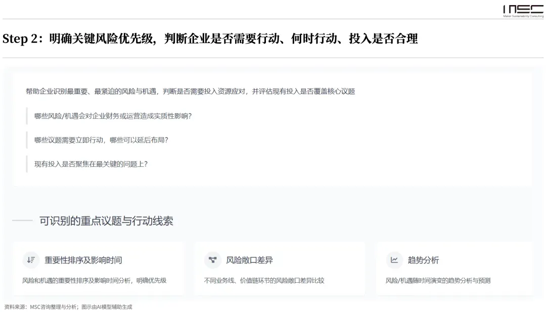This screenshot has width=546, height=312.
Task: Select the description 不同业务线、价值链环节的风险敞口差异比较
Action: click(x=264, y=280)
